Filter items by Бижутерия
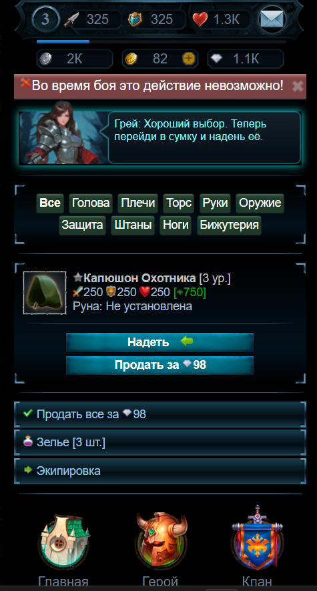317x591 pixels. pyautogui.click(x=229, y=225)
